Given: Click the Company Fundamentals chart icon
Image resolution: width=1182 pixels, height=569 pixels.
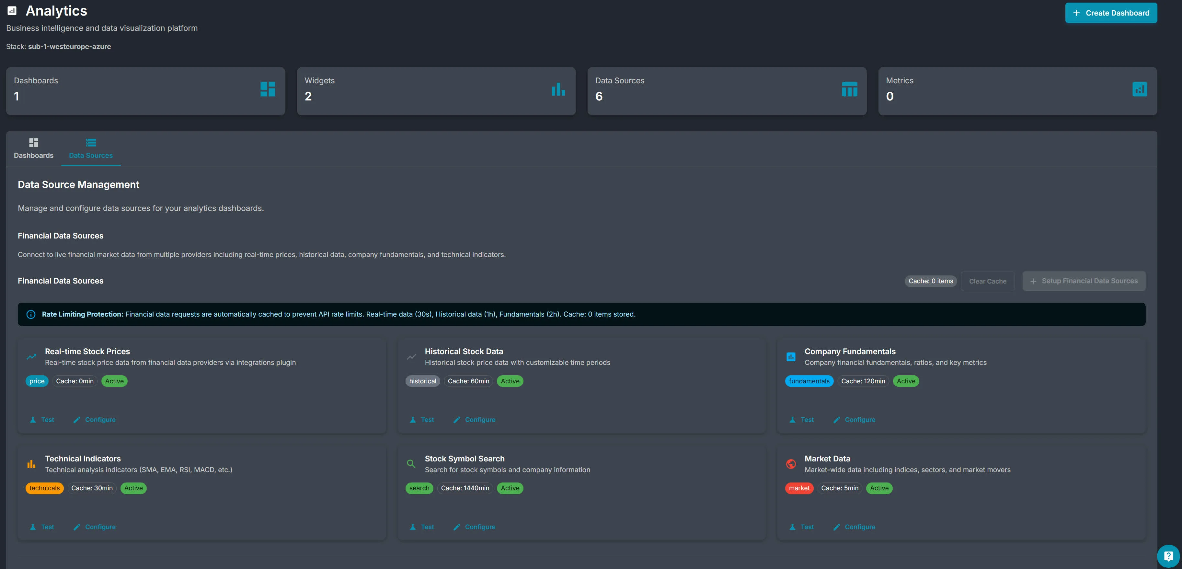Looking at the screenshot, I should (x=791, y=356).
